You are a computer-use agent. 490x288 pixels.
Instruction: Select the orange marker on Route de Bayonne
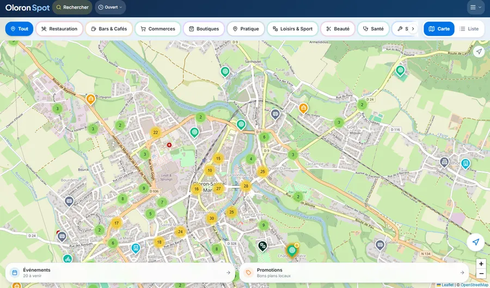90,99
